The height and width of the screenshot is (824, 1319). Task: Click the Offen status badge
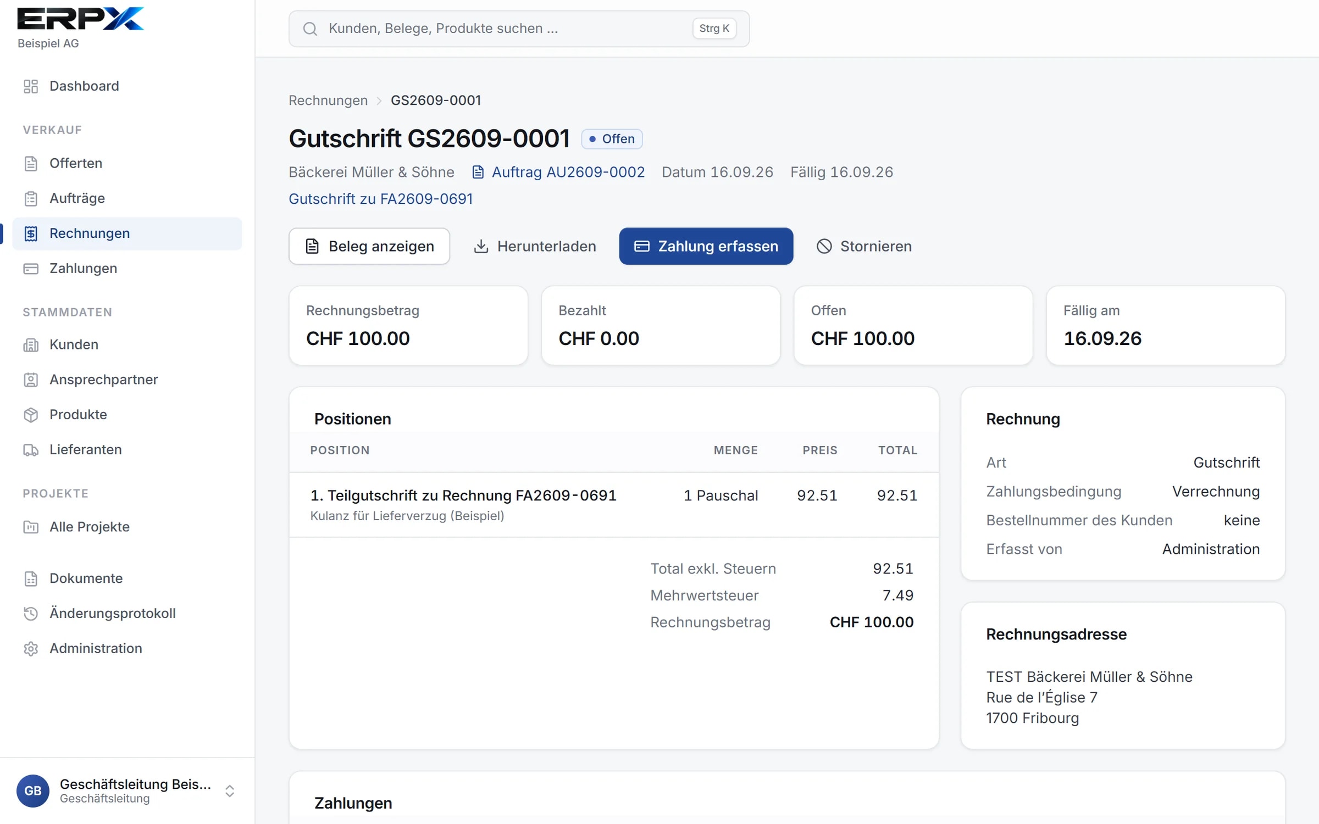(612, 139)
